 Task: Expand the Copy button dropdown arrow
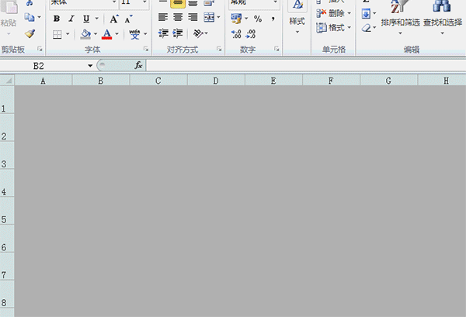click(39, 17)
